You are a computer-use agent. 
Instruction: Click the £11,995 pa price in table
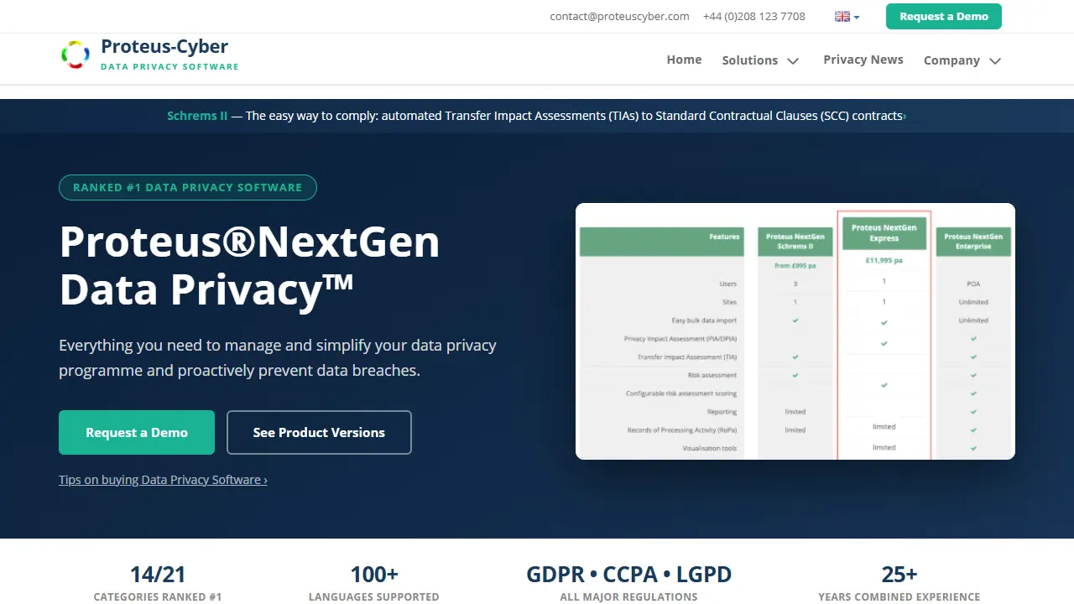[x=884, y=261]
